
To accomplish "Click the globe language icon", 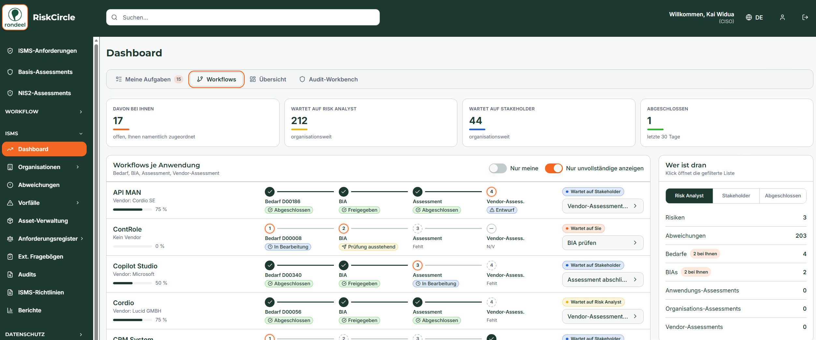I will point(749,18).
